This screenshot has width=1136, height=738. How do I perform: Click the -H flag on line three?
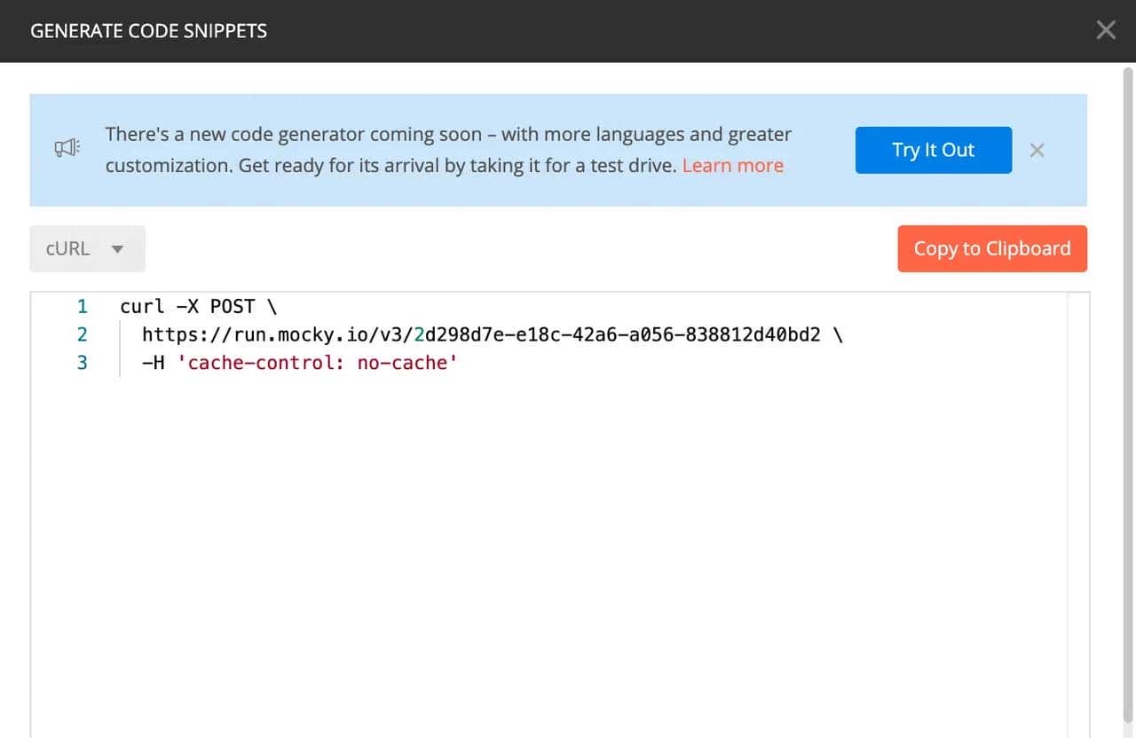point(154,363)
